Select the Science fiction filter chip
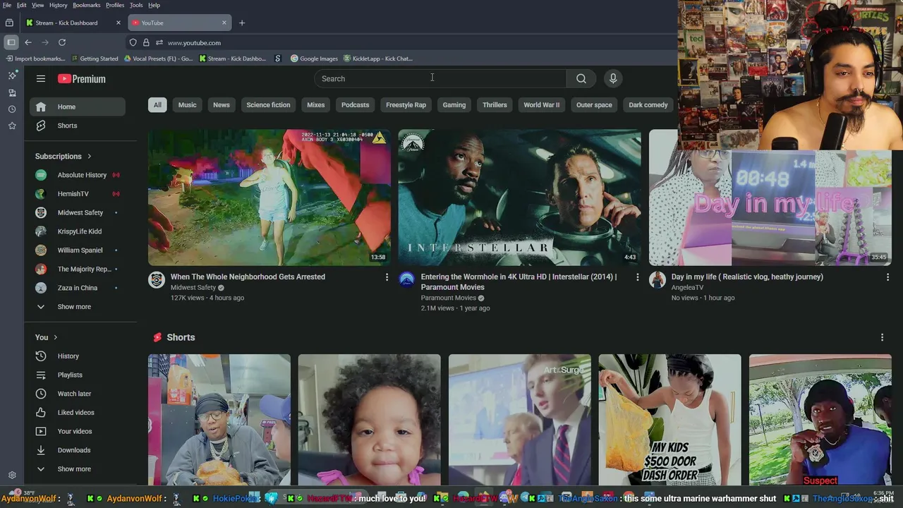 tap(268, 105)
